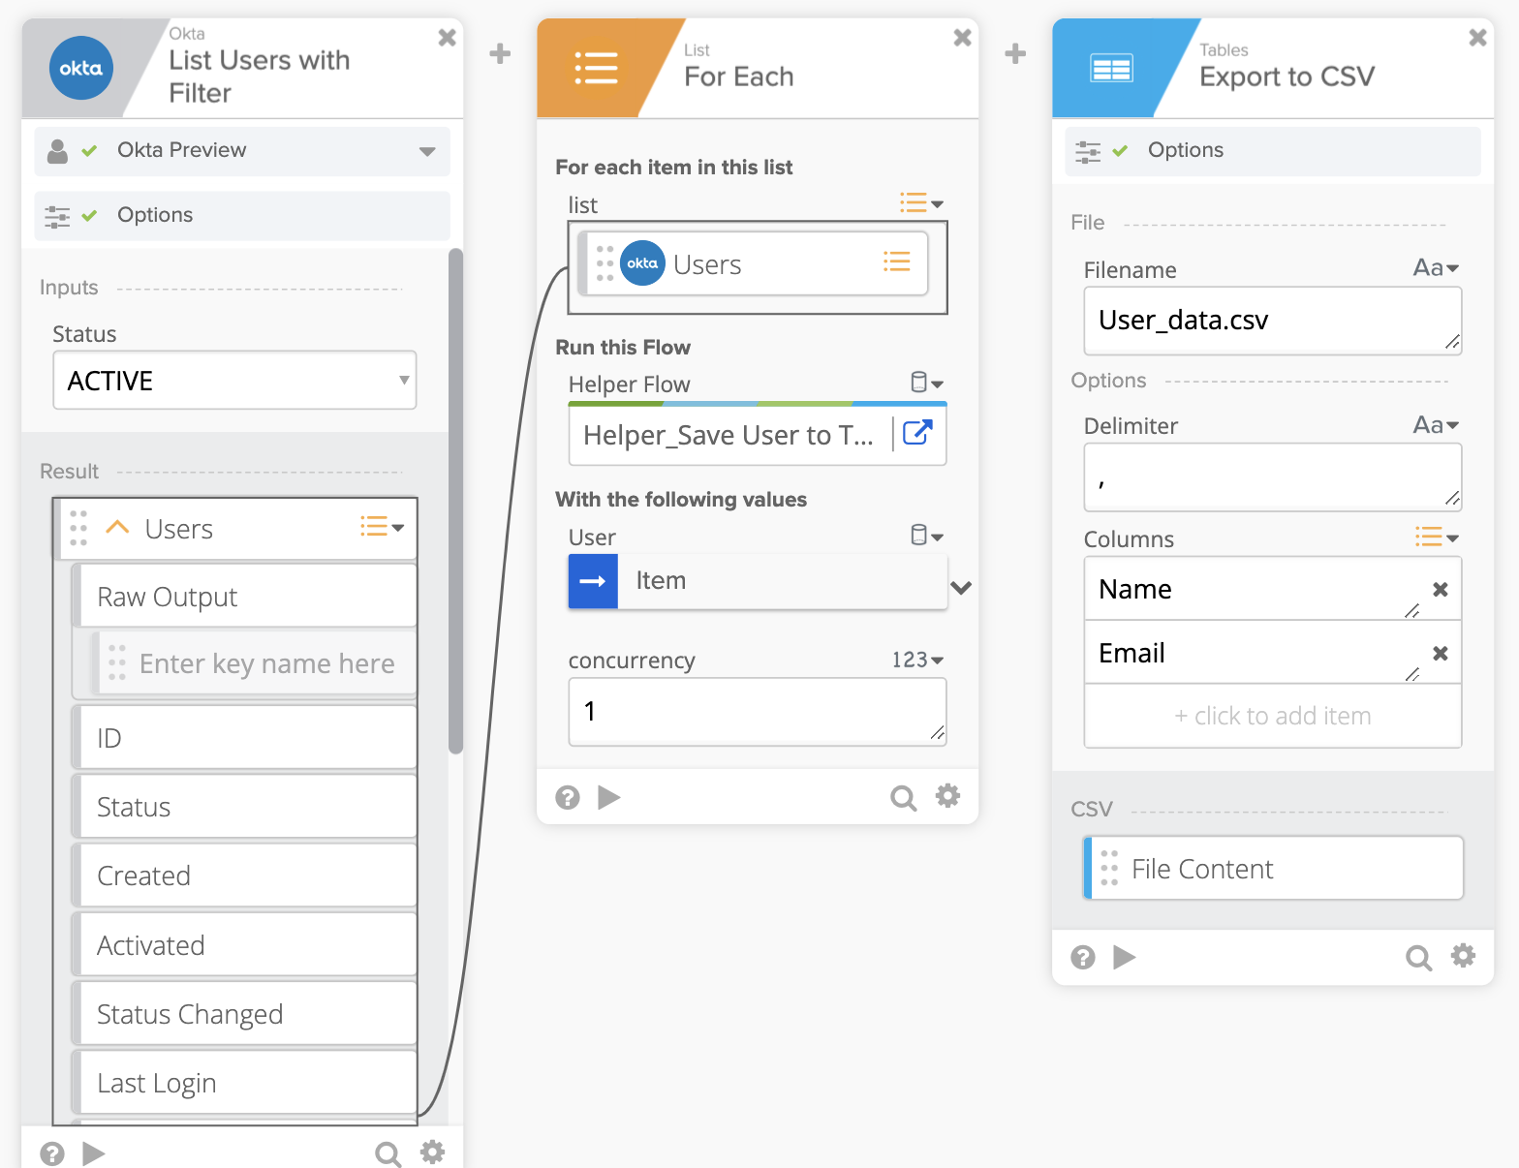Open concurrency number type dropdown
The height and width of the screenshot is (1168, 1519).
tap(917, 661)
